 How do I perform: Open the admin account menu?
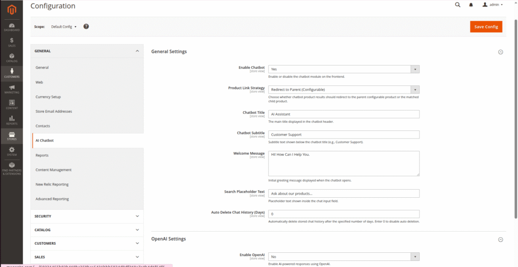pyautogui.click(x=492, y=5)
